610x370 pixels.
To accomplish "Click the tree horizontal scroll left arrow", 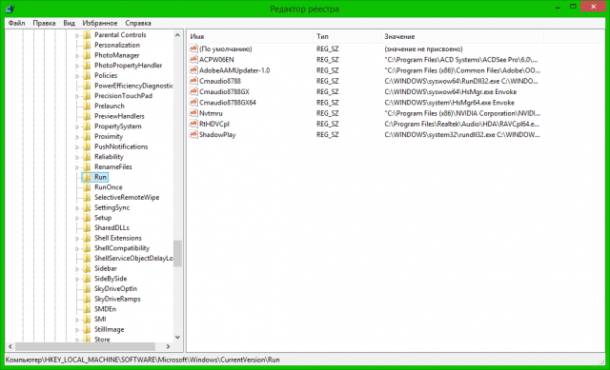I will tap(10, 346).
